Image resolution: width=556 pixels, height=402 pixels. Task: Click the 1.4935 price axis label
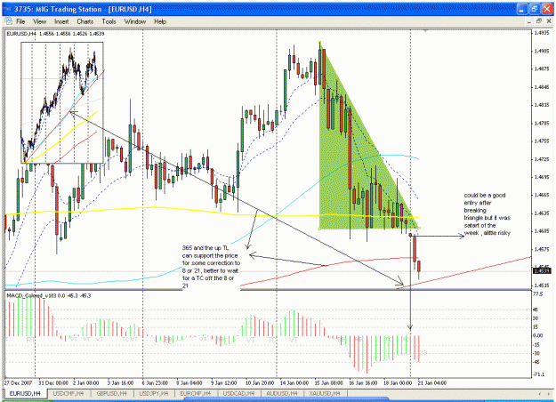tap(541, 33)
